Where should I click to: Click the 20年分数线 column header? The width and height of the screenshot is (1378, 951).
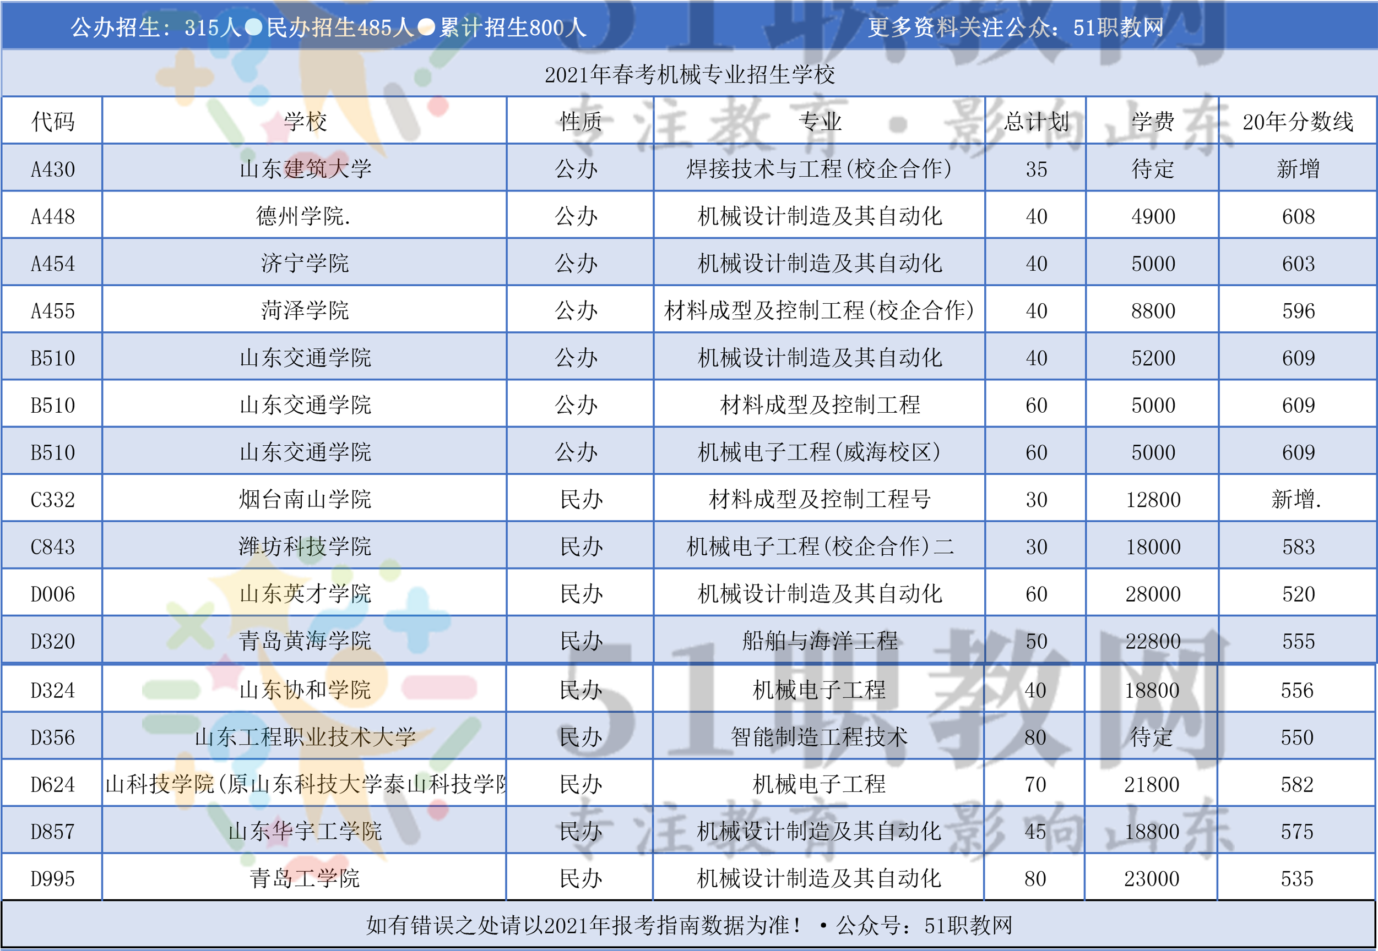click(1298, 122)
